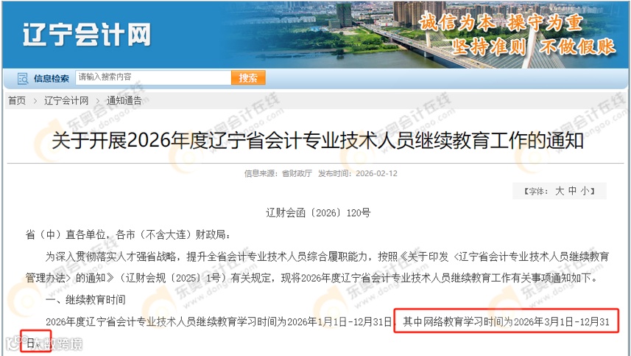Set the font size to 小
This screenshot has height=356, width=631.
pyautogui.click(x=585, y=192)
